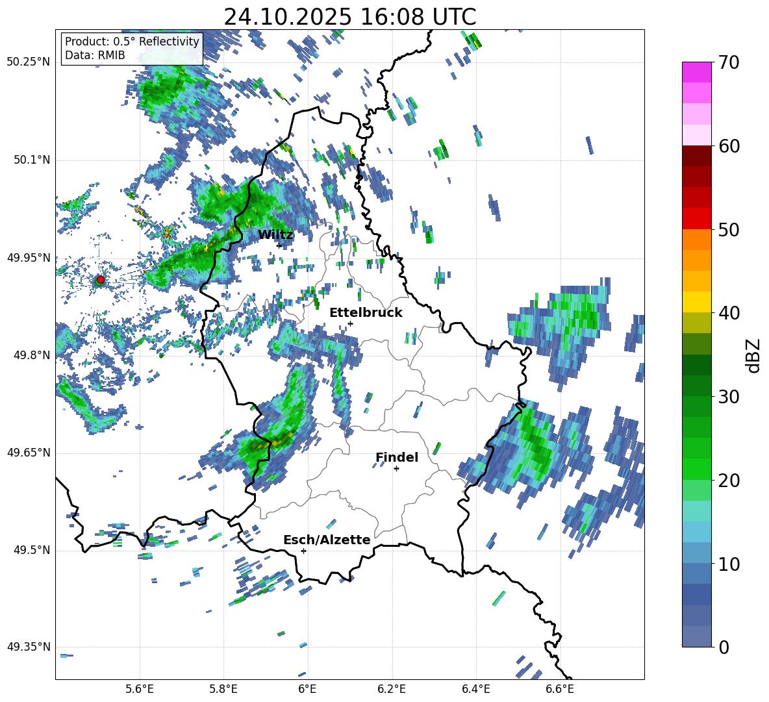This screenshot has height=702, width=769.
Task: Click the 49.5°N latitude label
Action: pyautogui.click(x=31, y=550)
